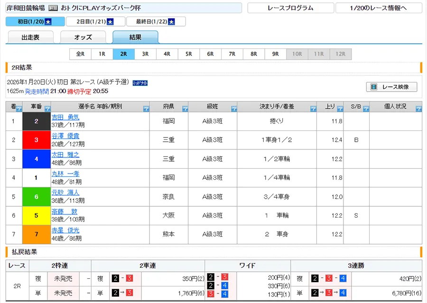Click the ミッドナイト badge icon
This screenshot has height=303, width=427.
[140, 83]
